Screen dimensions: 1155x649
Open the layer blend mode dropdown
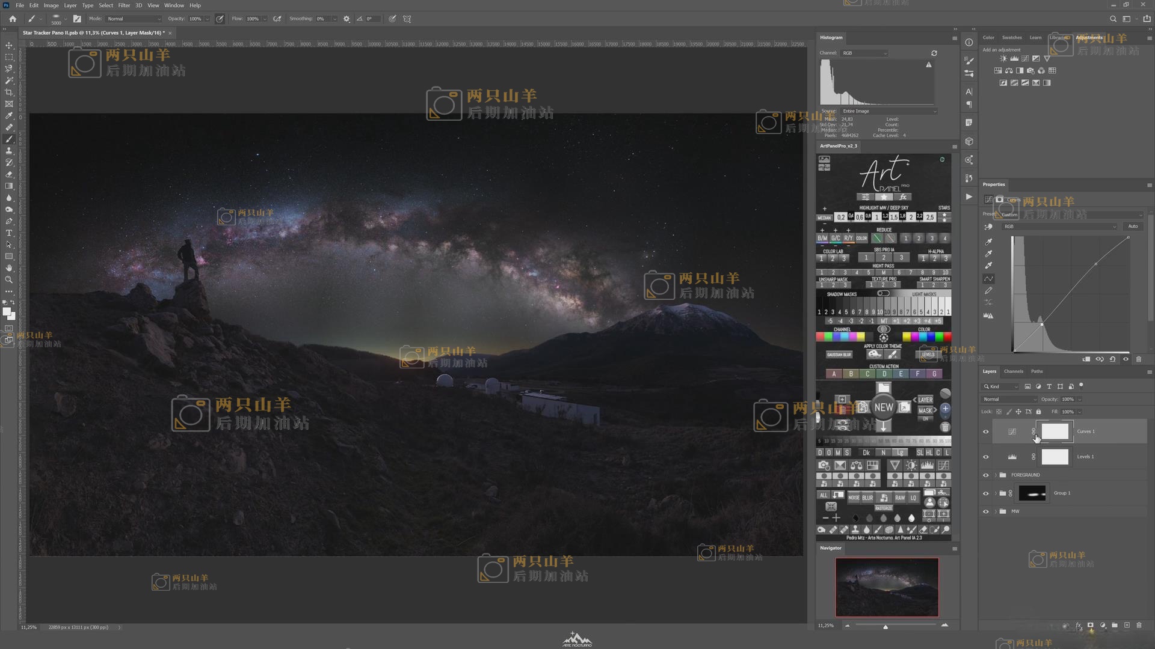[1009, 399]
